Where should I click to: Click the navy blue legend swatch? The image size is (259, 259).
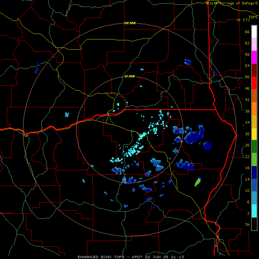[x=254, y=172]
